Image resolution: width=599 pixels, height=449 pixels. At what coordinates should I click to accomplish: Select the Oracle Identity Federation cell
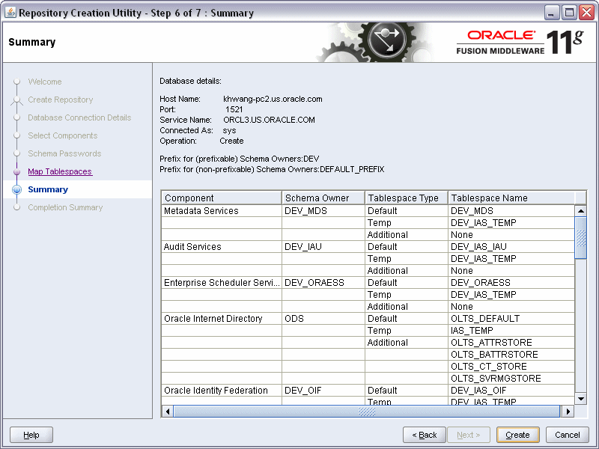tap(222, 390)
